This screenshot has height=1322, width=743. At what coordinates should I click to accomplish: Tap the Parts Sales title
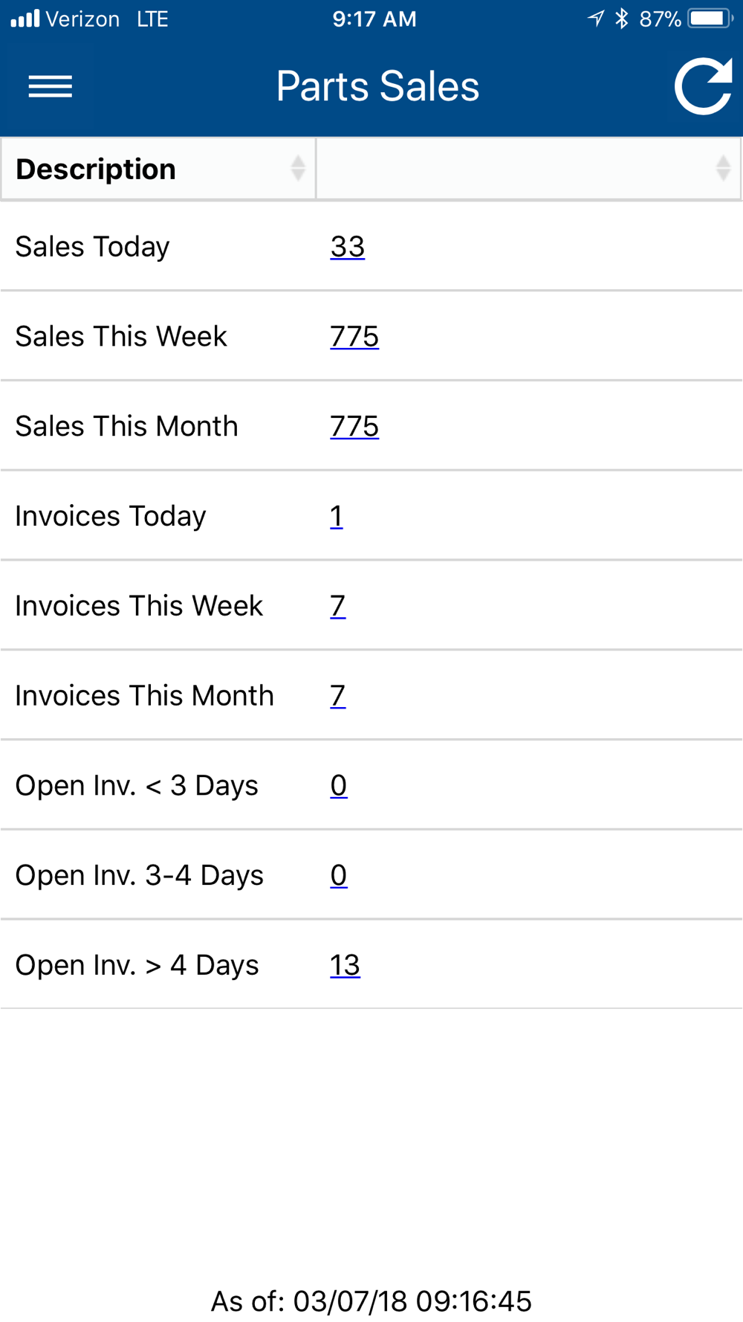pos(377,86)
